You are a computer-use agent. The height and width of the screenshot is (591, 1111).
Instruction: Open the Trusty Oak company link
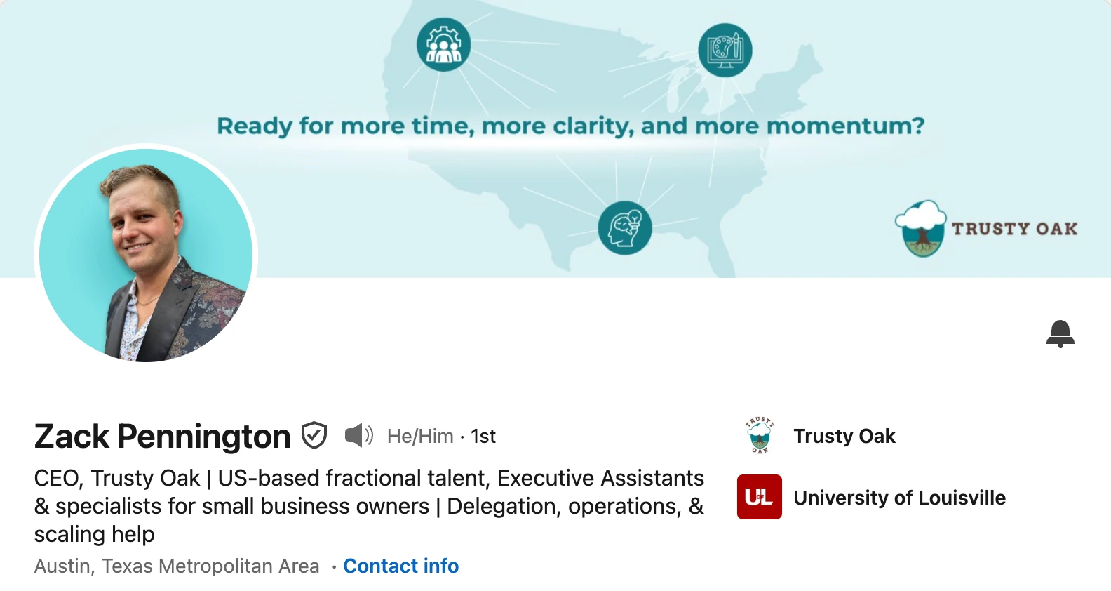click(x=844, y=436)
